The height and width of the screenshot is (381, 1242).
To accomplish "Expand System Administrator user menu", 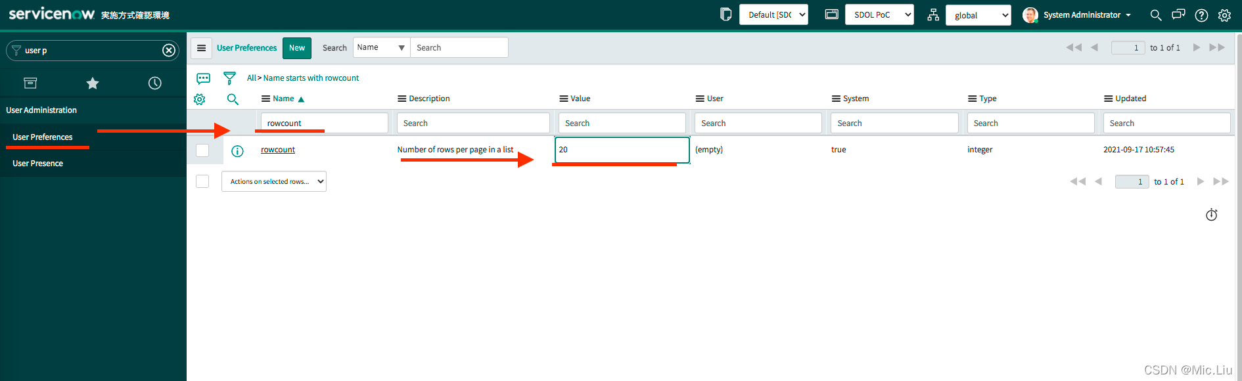I will click(1077, 15).
